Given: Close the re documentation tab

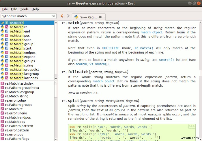Looking at the screenshot, I should tap(100, 17).
